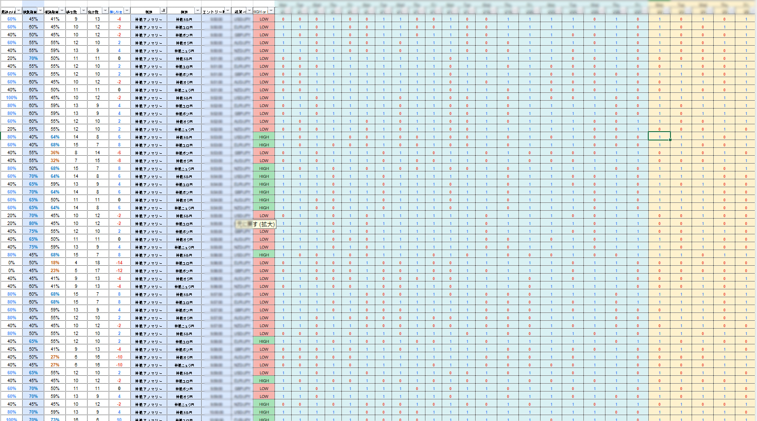Select the orange 32% cell
Image resolution: width=757 pixels, height=421 pixels.
pos(55,161)
